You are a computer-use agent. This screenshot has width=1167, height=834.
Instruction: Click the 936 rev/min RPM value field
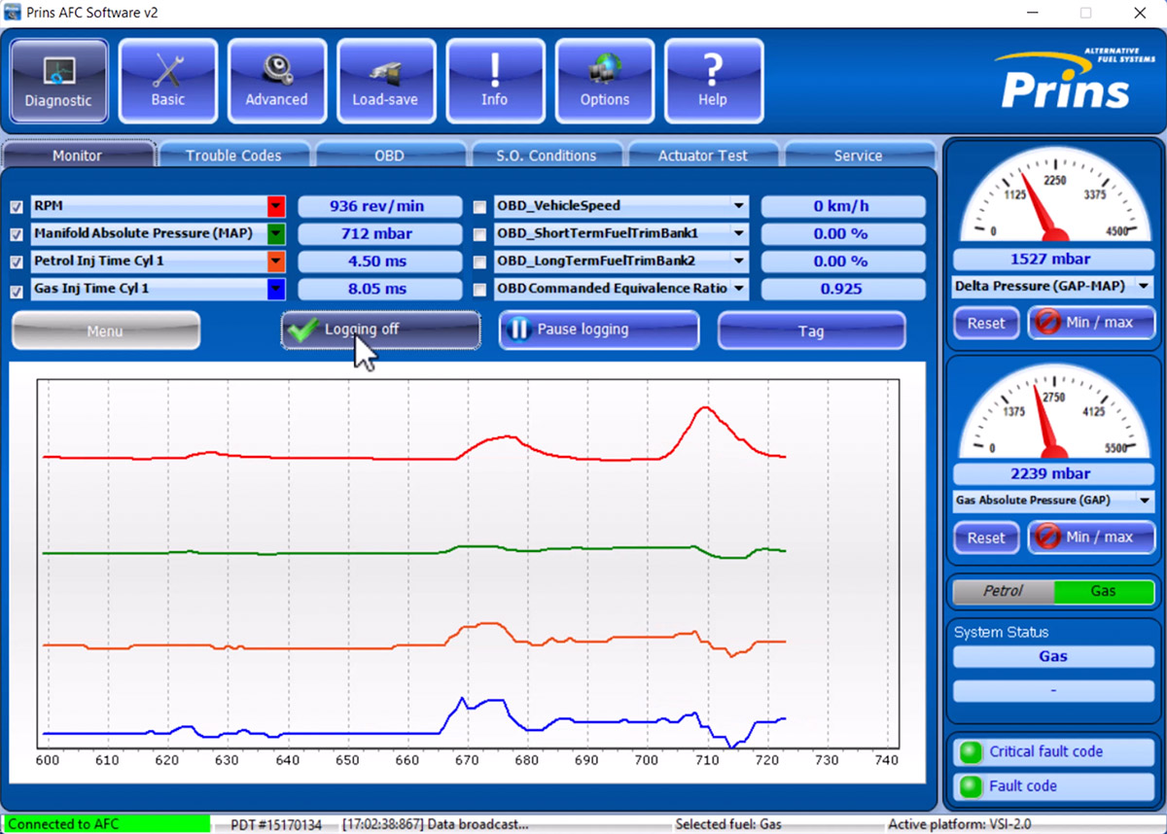pos(380,206)
